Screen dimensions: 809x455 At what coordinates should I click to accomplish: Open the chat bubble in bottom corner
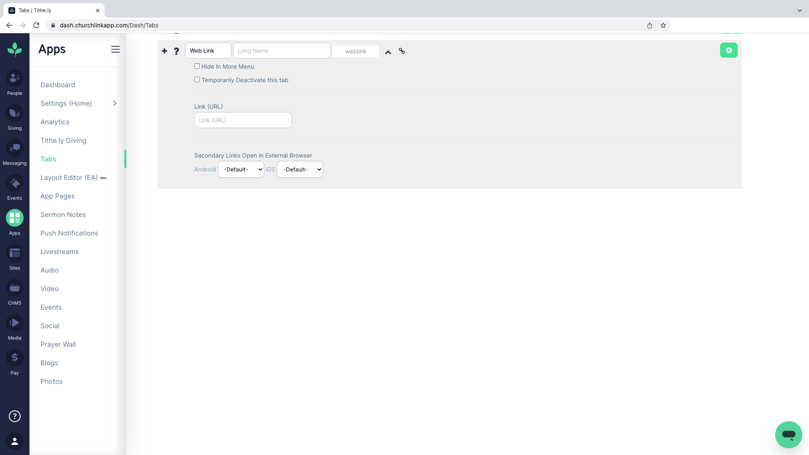click(x=788, y=435)
